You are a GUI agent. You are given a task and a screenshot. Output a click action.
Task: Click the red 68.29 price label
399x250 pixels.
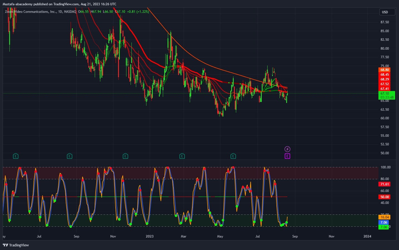point(385,79)
